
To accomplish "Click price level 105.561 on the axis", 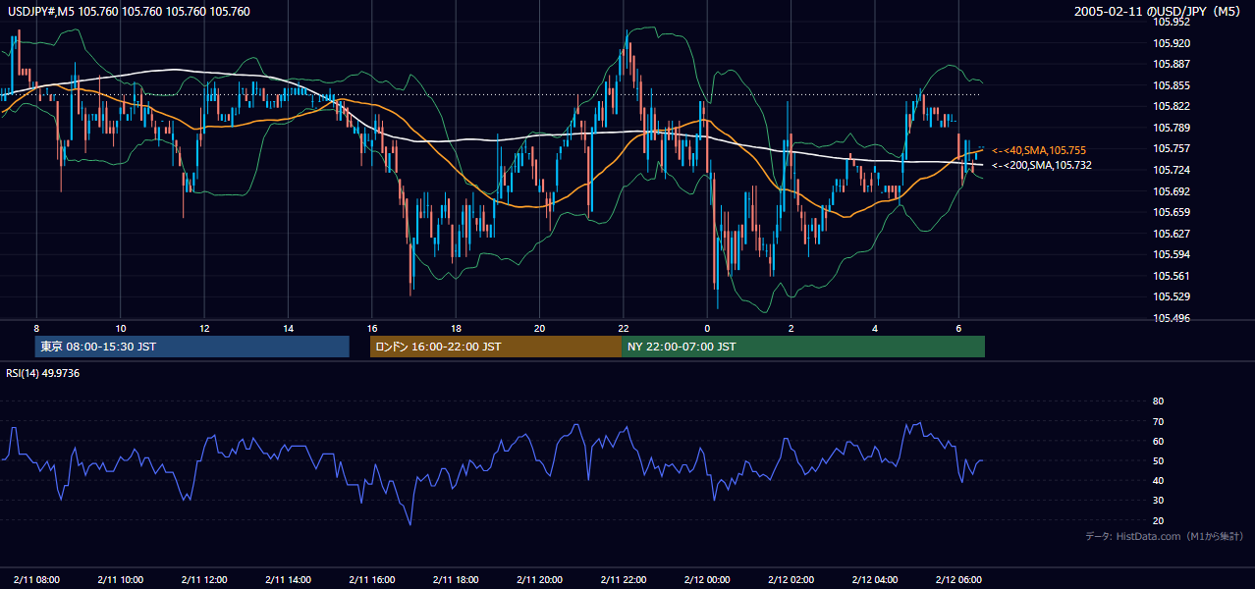I will pos(1173,276).
